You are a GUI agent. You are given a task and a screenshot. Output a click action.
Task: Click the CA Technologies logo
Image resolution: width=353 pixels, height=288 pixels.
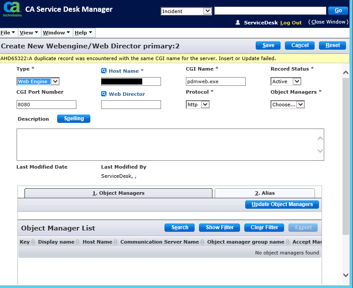click(12, 9)
